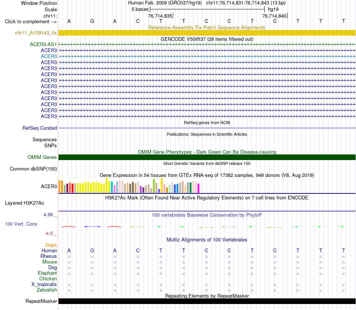Click the G base in the Human alignment row

click(x=92, y=250)
